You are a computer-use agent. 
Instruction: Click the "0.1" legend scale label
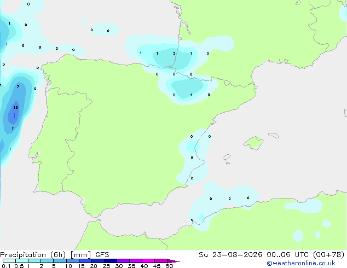coord(6,266)
